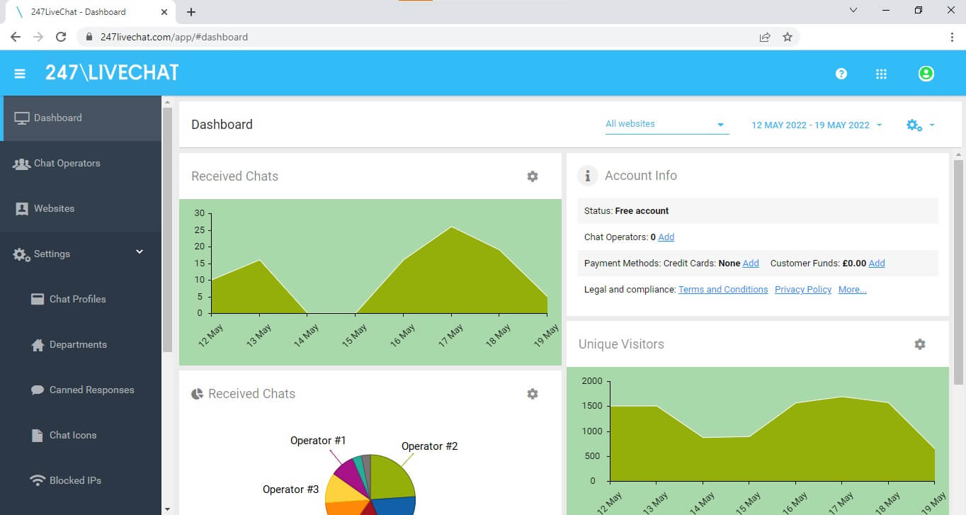
Task: Close the 247LiveChat browser tab
Action: pos(164,12)
